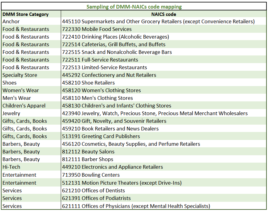Select the 'NAICS code' column header
The width and height of the screenshot is (268, 211).
163,14
